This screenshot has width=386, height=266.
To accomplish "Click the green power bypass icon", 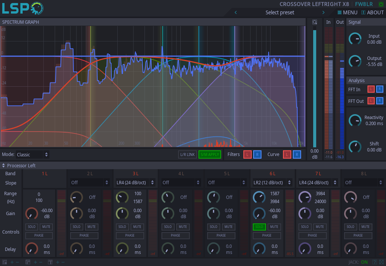I will point(381,4).
